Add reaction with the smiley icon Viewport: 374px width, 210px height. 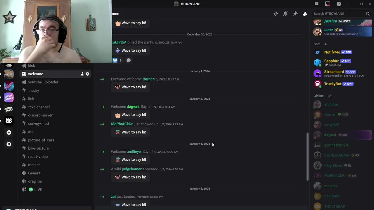[x=129, y=60]
